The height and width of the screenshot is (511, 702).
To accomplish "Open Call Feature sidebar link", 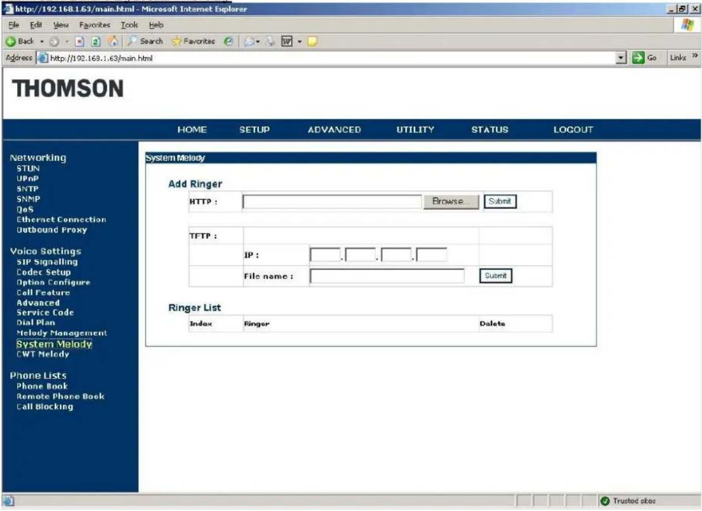I will click(43, 292).
